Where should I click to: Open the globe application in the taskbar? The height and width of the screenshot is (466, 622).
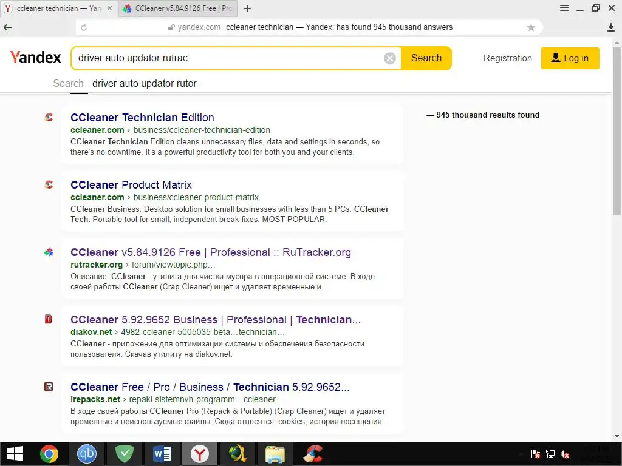point(238,454)
